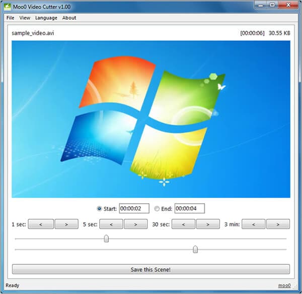Click the file size 30.55 KB

[x=279, y=33]
